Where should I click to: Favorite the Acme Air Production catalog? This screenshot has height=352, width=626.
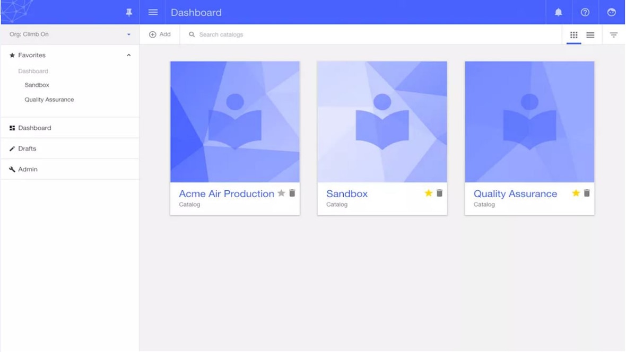tap(281, 193)
